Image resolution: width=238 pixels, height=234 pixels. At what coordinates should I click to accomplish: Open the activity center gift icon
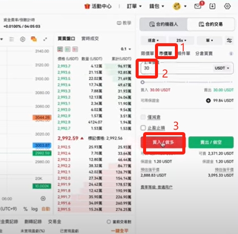[x=87, y=6]
